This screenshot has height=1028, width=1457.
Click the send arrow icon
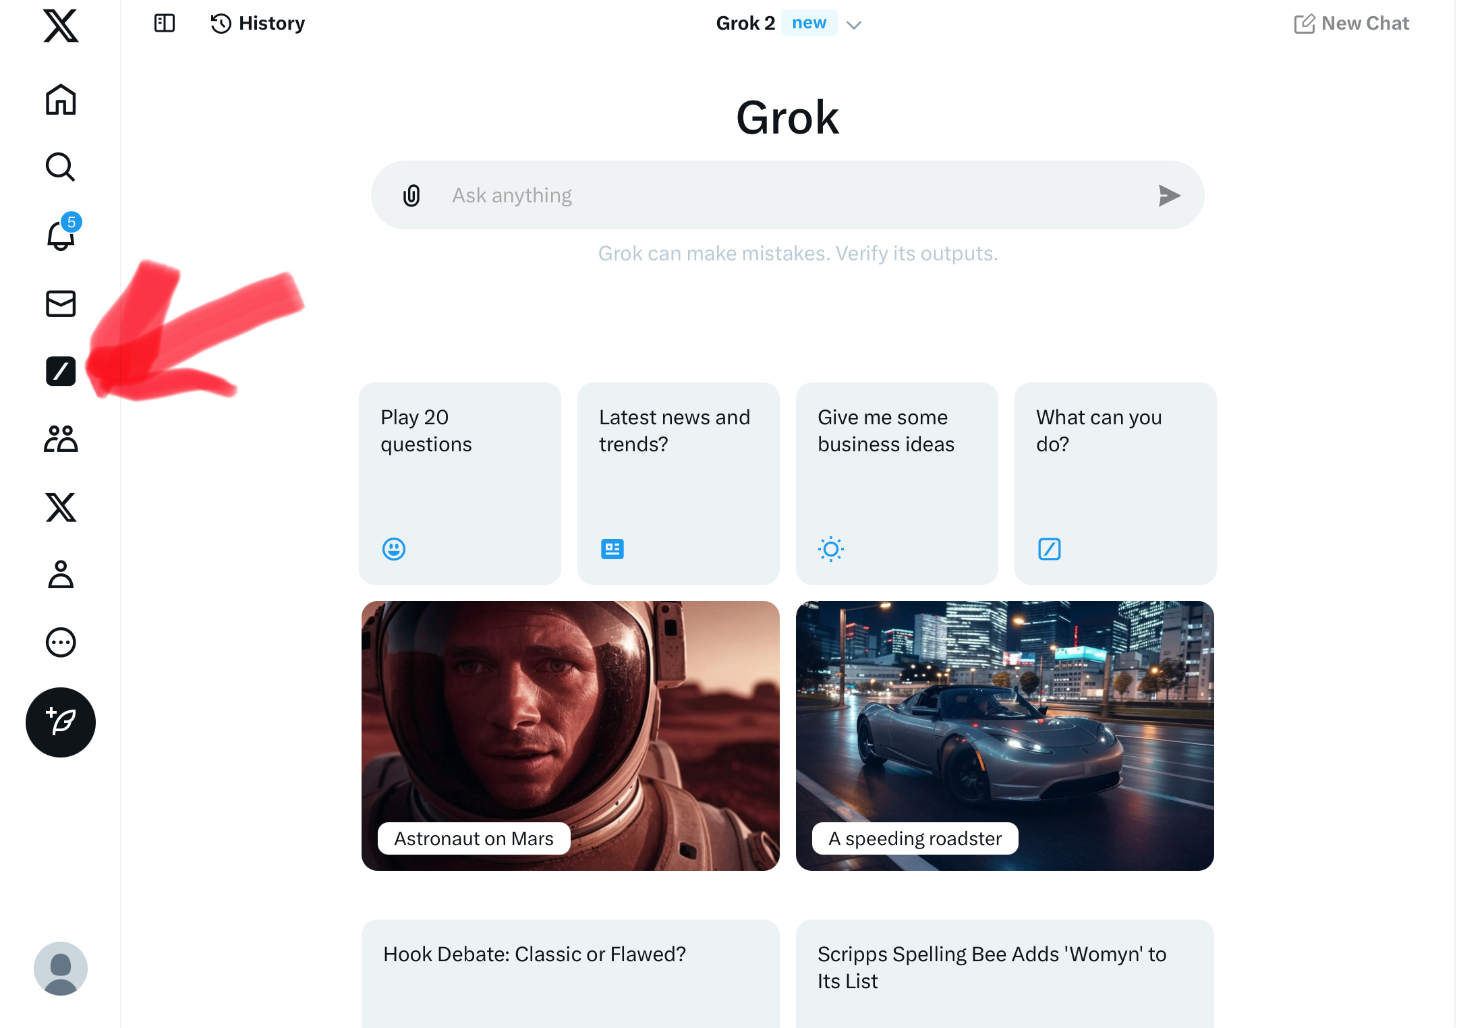coord(1169,196)
